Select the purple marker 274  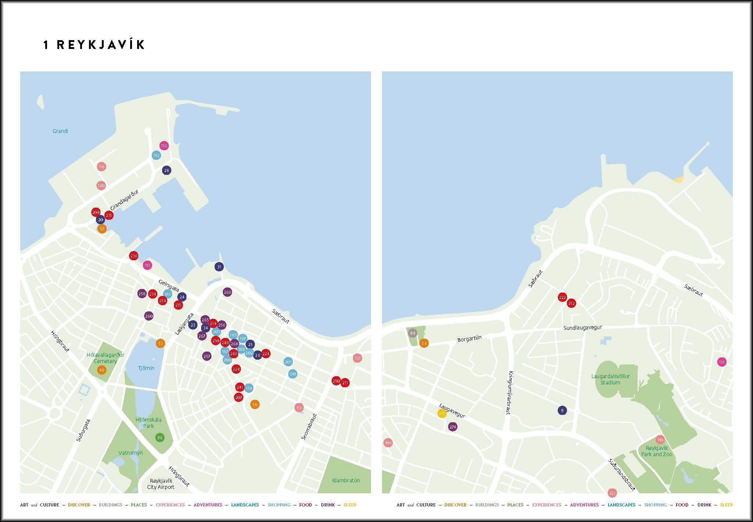453,427
